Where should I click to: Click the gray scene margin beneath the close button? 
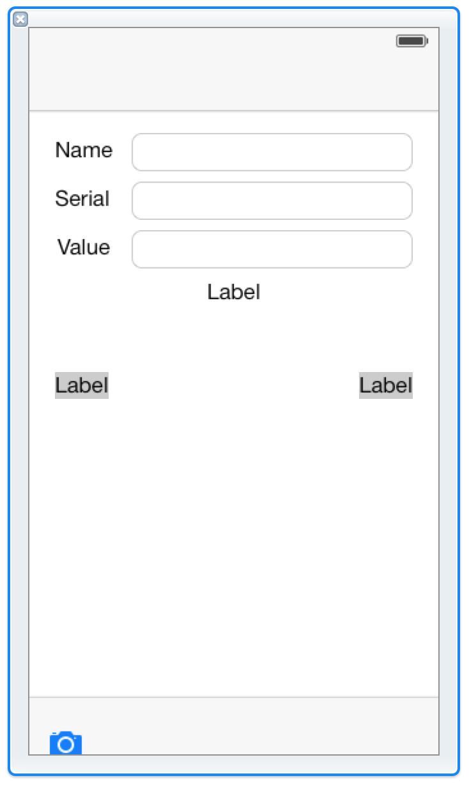pyautogui.click(x=19, y=384)
